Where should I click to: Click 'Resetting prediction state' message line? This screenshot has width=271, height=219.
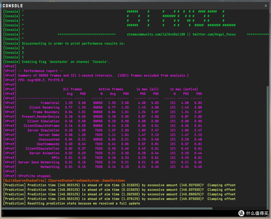(x=72, y=203)
